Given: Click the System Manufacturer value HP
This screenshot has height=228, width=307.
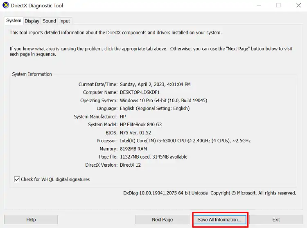Looking at the screenshot, I should click(x=123, y=116).
